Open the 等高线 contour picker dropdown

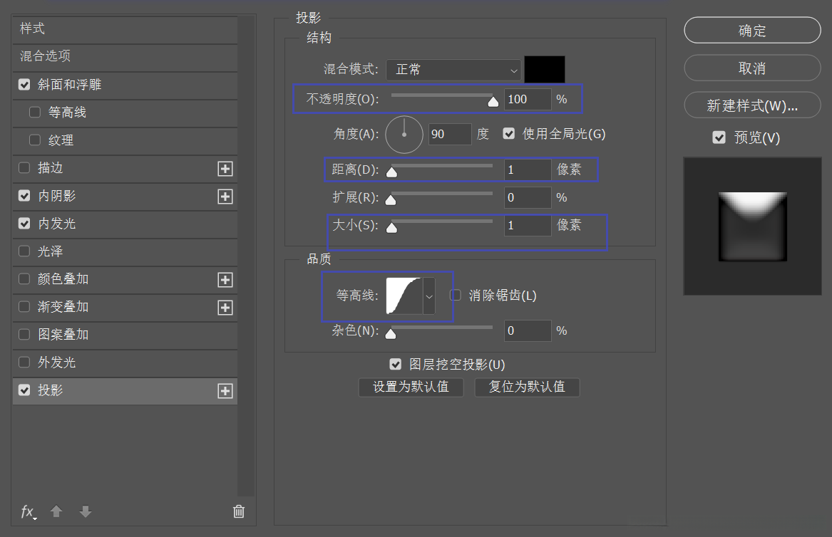(x=429, y=296)
